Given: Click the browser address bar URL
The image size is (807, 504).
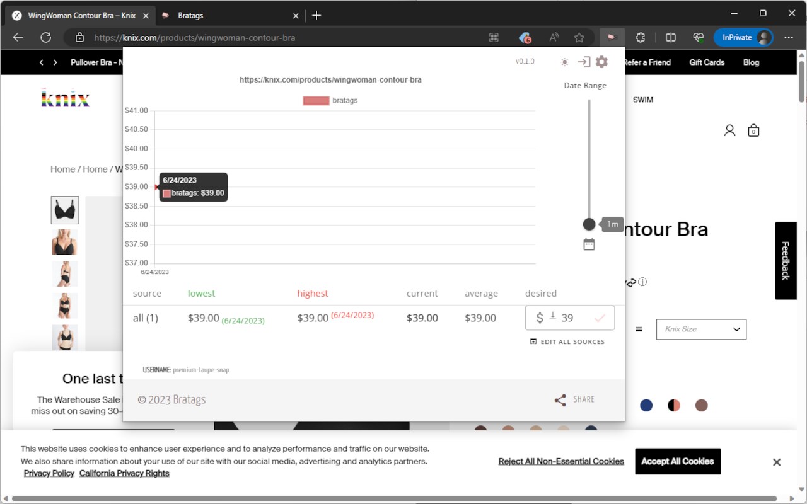Looking at the screenshot, I should click(x=194, y=38).
